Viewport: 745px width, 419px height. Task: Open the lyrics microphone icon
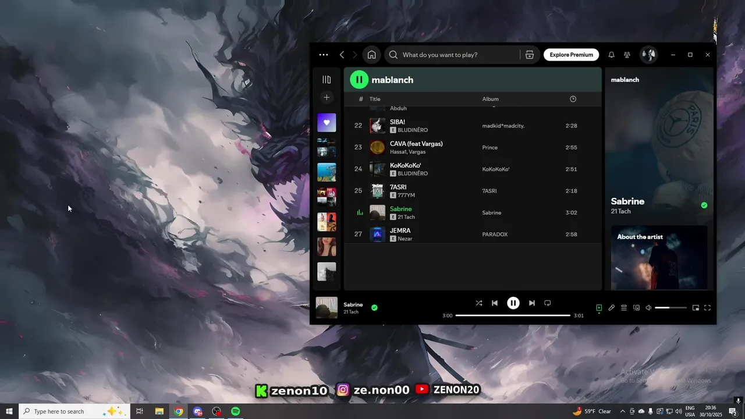pyautogui.click(x=611, y=308)
